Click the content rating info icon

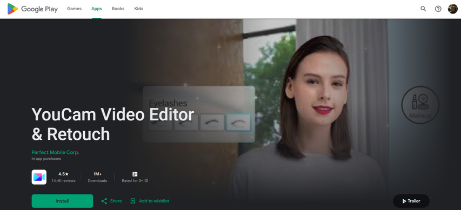click(x=146, y=181)
